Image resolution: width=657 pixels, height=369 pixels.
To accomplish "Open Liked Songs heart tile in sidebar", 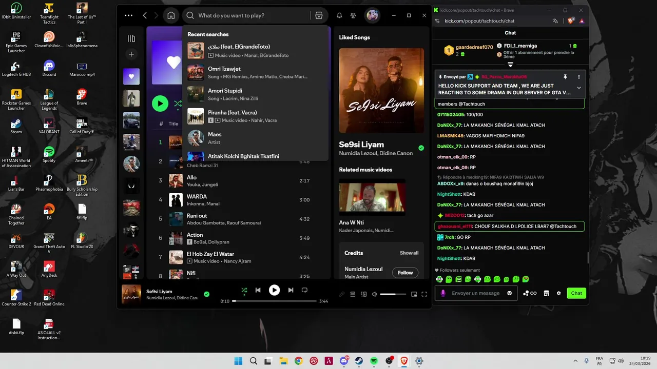I will pos(131,76).
